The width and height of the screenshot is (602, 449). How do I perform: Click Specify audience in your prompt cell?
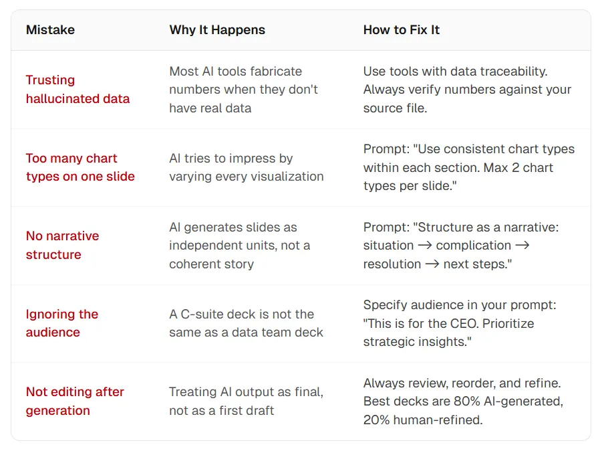(460, 323)
